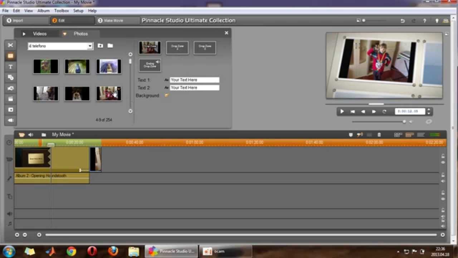
Task: Select the photo thumbnail of child in red
Action: pos(109,94)
